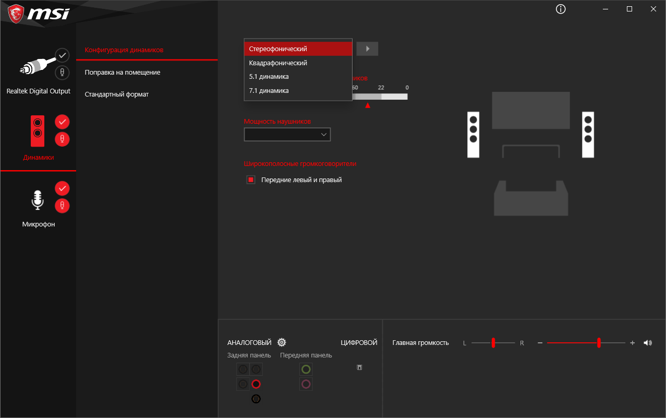The image size is (666, 418).
Task: Click the left front speaker in diagram
Action: coord(474,135)
